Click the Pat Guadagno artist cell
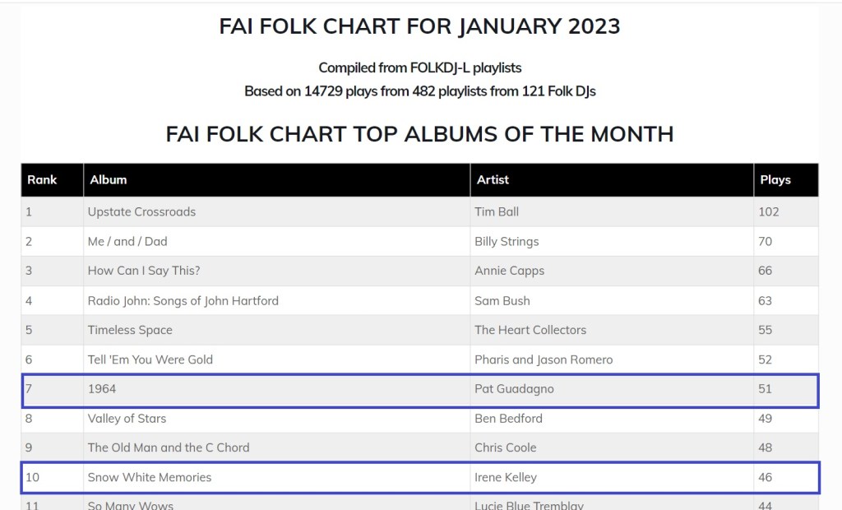The height and width of the screenshot is (510, 842). pyautogui.click(x=514, y=389)
